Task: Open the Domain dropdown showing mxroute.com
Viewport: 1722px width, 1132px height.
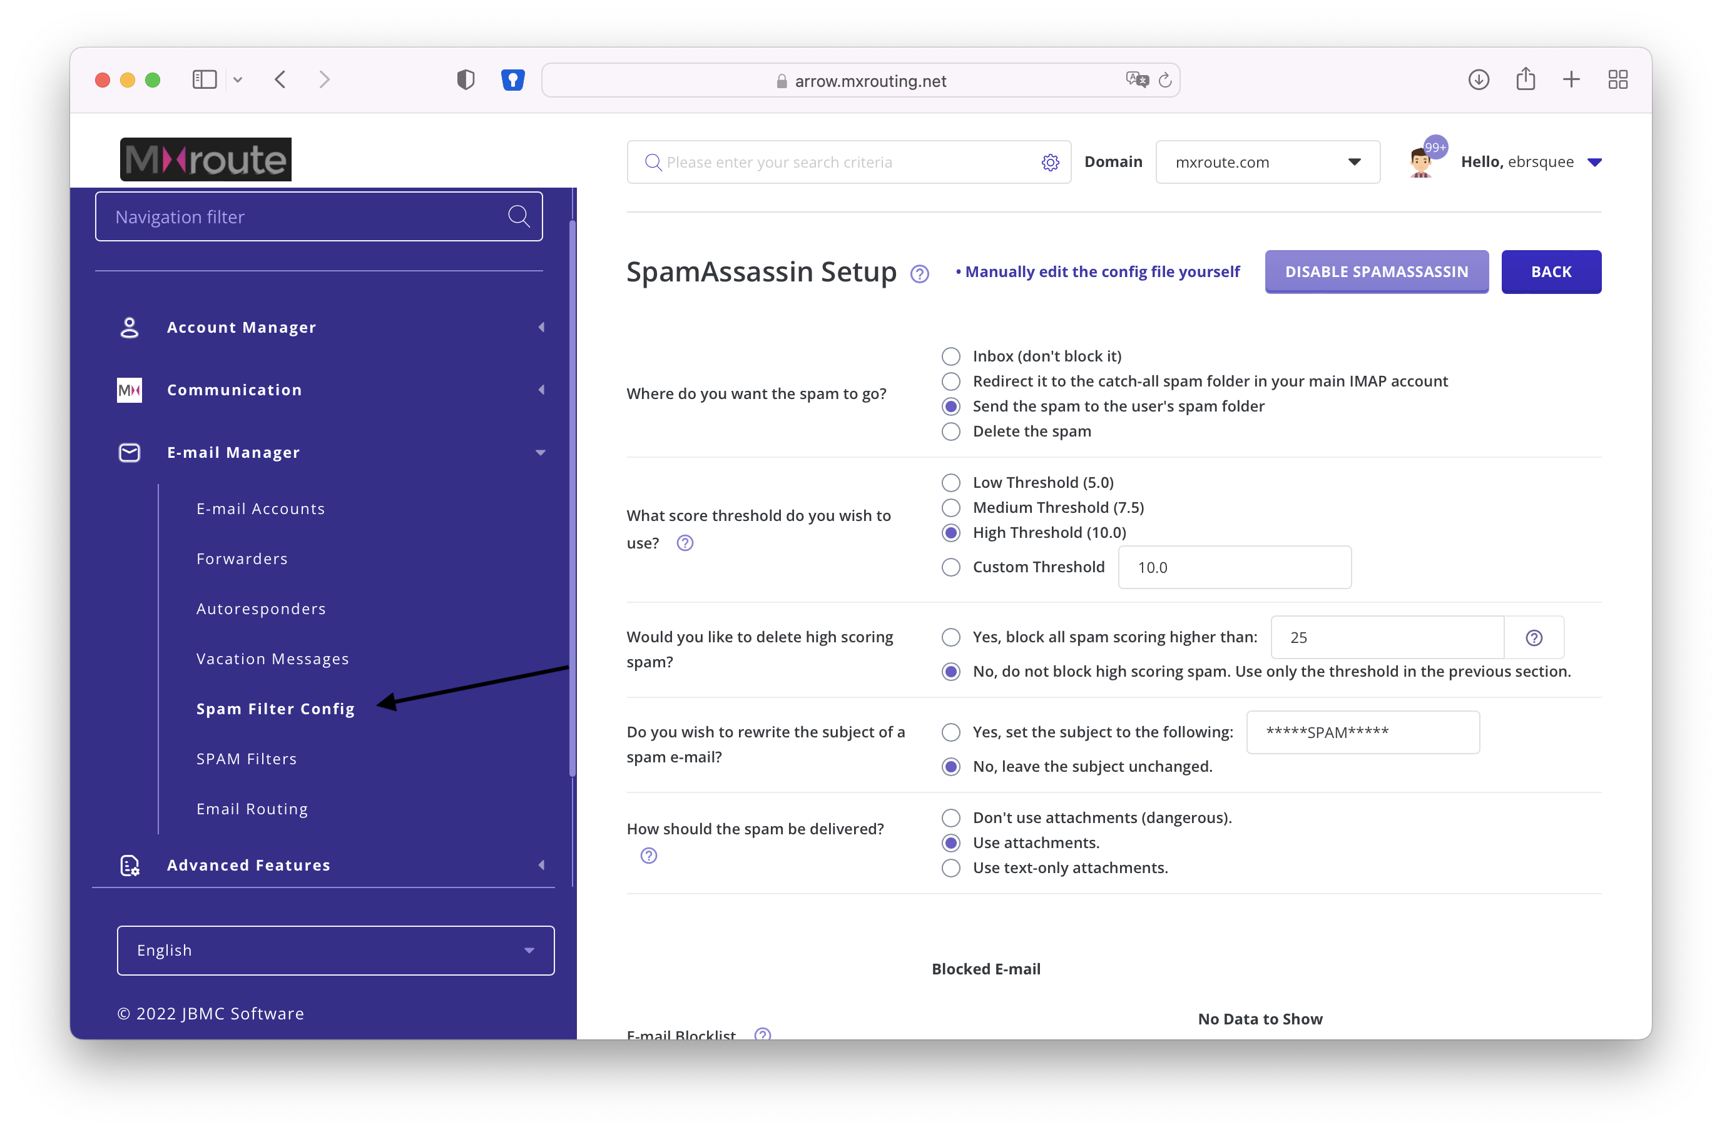Action: 1267,162
